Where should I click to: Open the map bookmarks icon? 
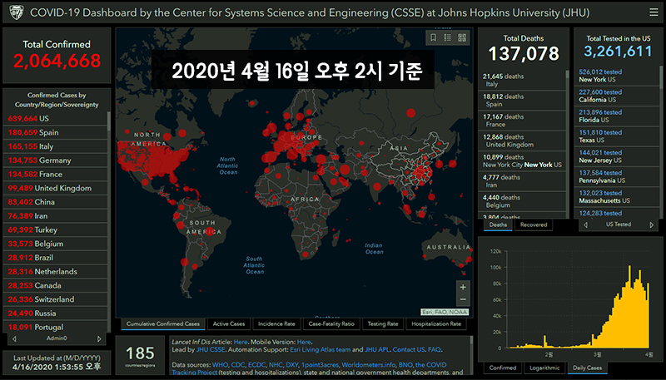433,37
